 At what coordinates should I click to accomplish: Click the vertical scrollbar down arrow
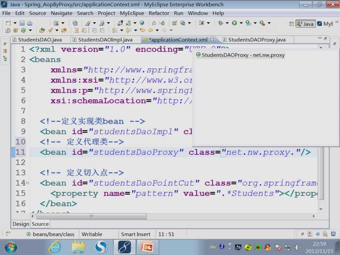click(321, 209)
